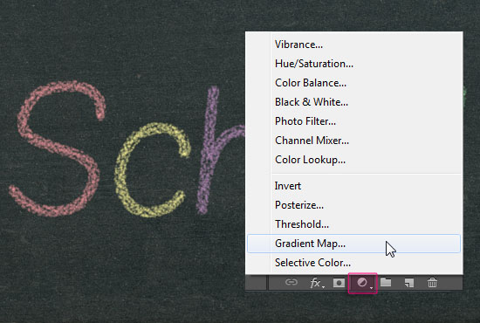
Task: Pick Color Balance adjustment
Action: (353, 83)
